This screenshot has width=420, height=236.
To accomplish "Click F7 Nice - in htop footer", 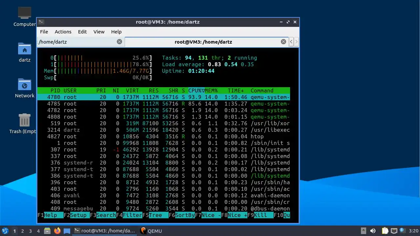I will [208, 215].
